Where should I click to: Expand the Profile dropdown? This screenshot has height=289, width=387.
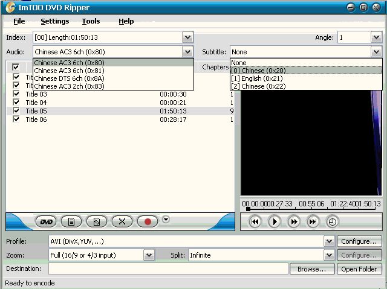329,241
